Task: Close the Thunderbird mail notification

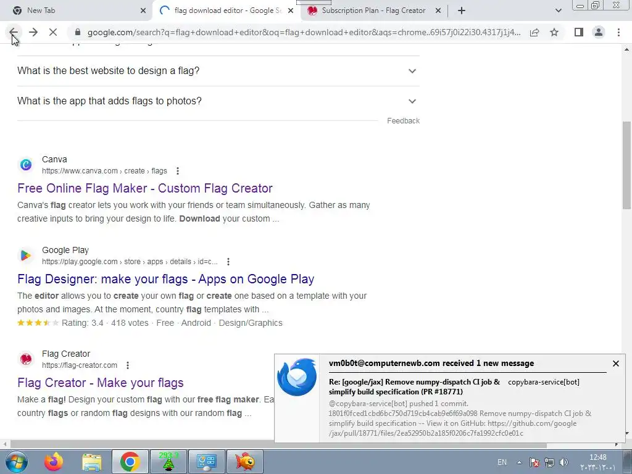Action: coord(615,364)
